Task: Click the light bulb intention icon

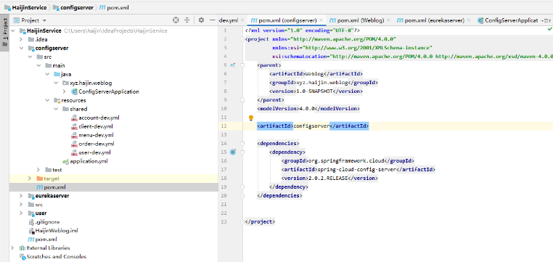Action: pos(251,118)
